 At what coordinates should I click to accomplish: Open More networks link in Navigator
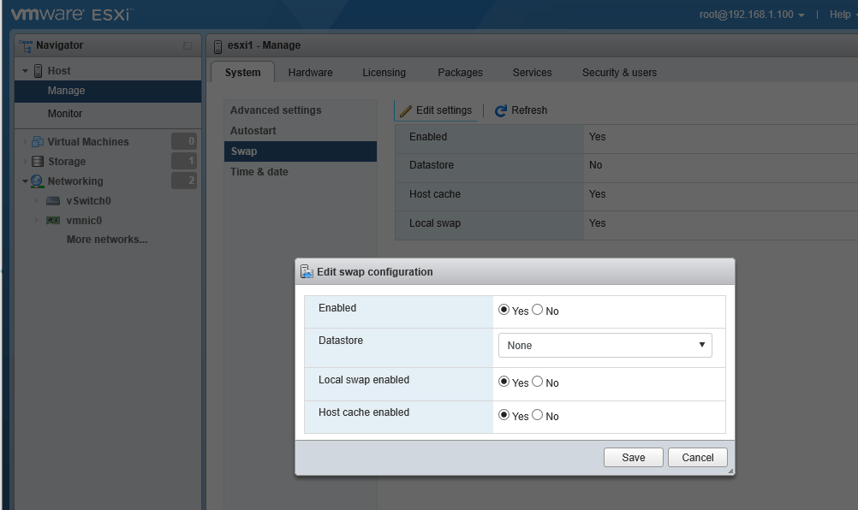click(107, 240)
